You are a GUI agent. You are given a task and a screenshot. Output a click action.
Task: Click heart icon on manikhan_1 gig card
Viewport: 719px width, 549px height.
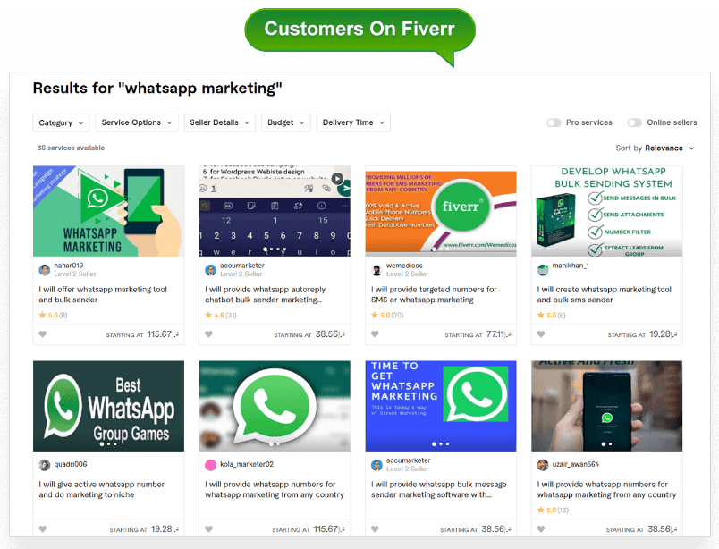click(541, 334)
